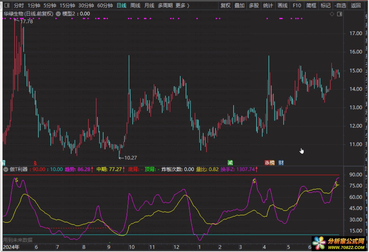Click the 用到未来数据 notice text

coord(18,240)
